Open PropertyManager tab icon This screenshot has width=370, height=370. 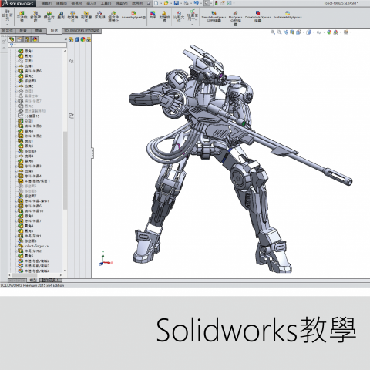[x=19, y=39]
